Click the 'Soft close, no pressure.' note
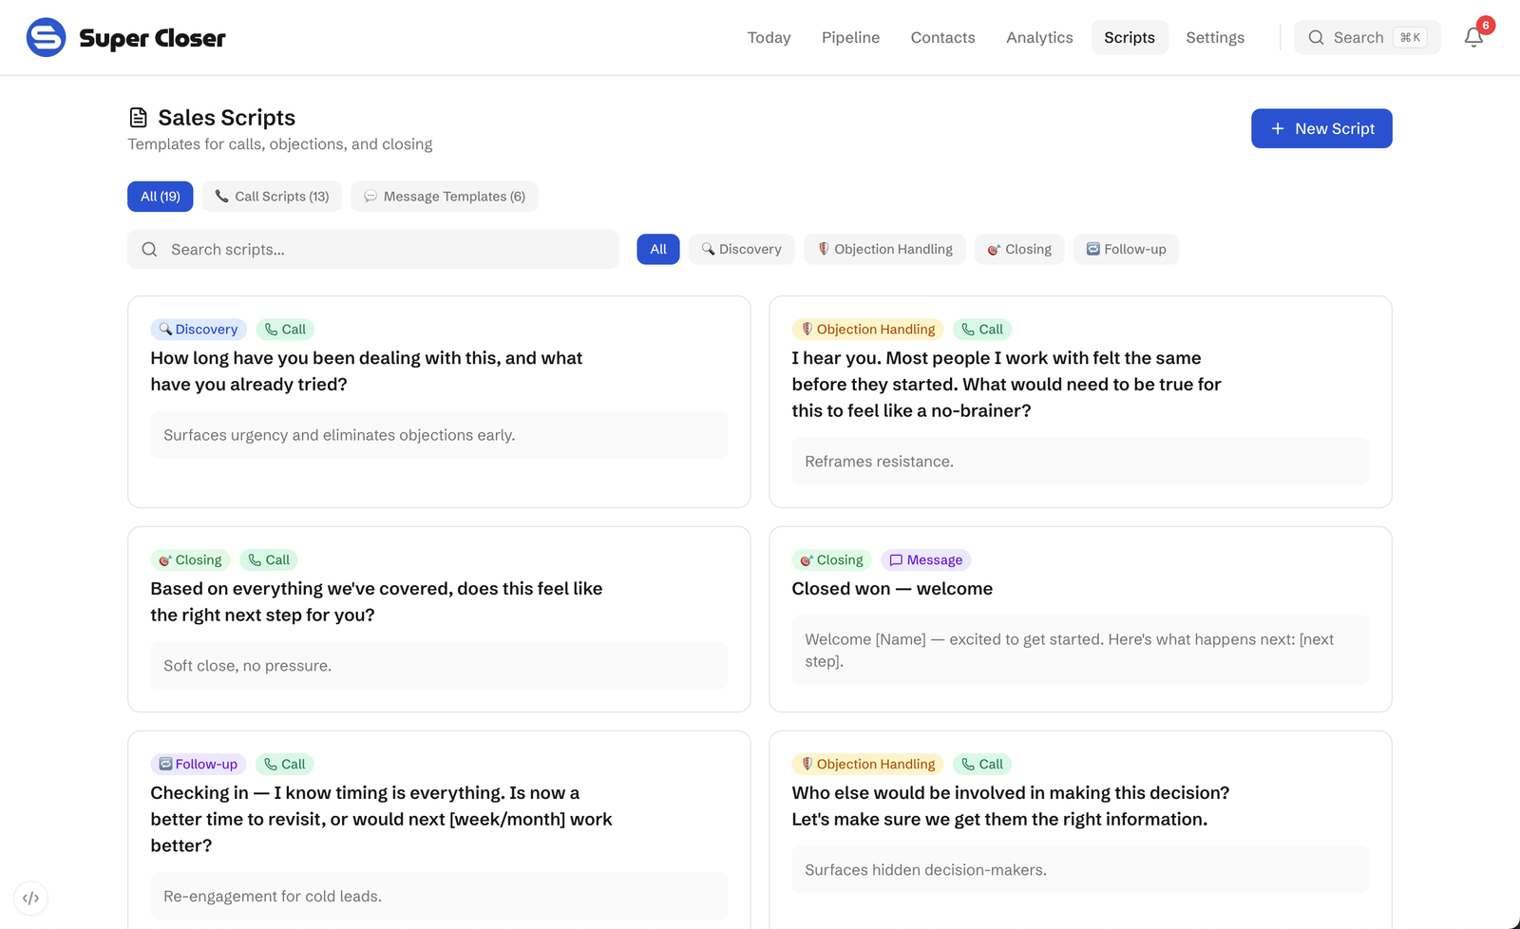The image size is (1520, 929). 439,666
